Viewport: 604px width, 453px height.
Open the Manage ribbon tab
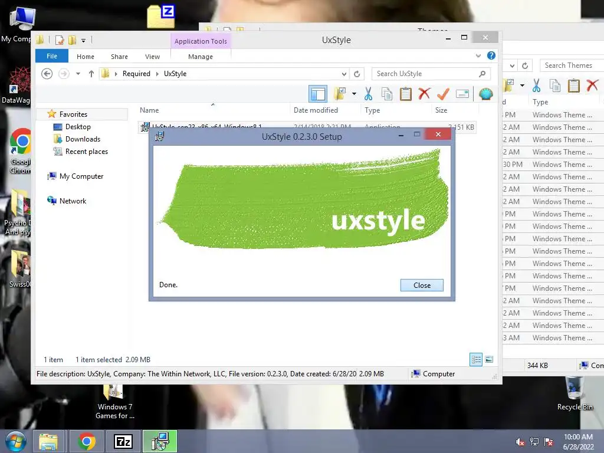[201, 57]
